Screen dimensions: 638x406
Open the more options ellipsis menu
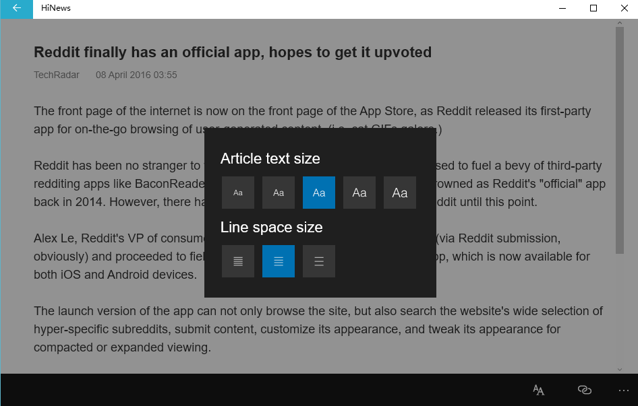623,390
